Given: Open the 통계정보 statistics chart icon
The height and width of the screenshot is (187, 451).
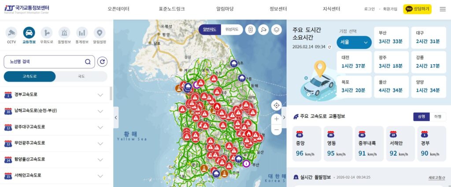Looking at the screenshot, I should click(82, 33).
